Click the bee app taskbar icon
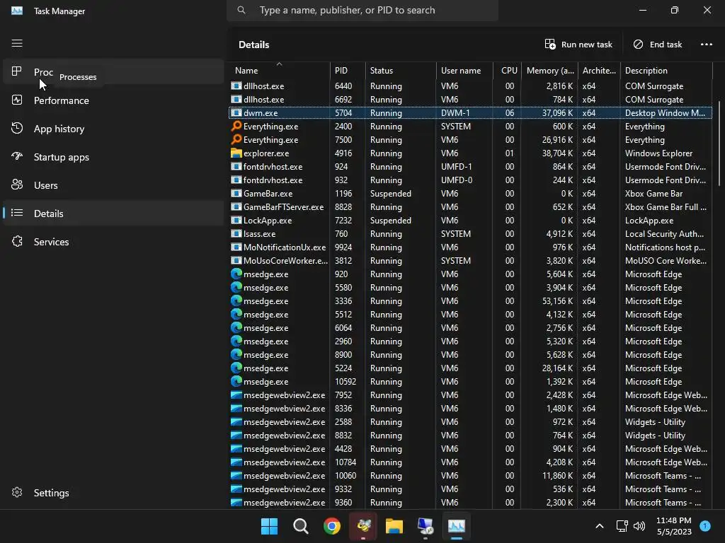 pos(363,526)
